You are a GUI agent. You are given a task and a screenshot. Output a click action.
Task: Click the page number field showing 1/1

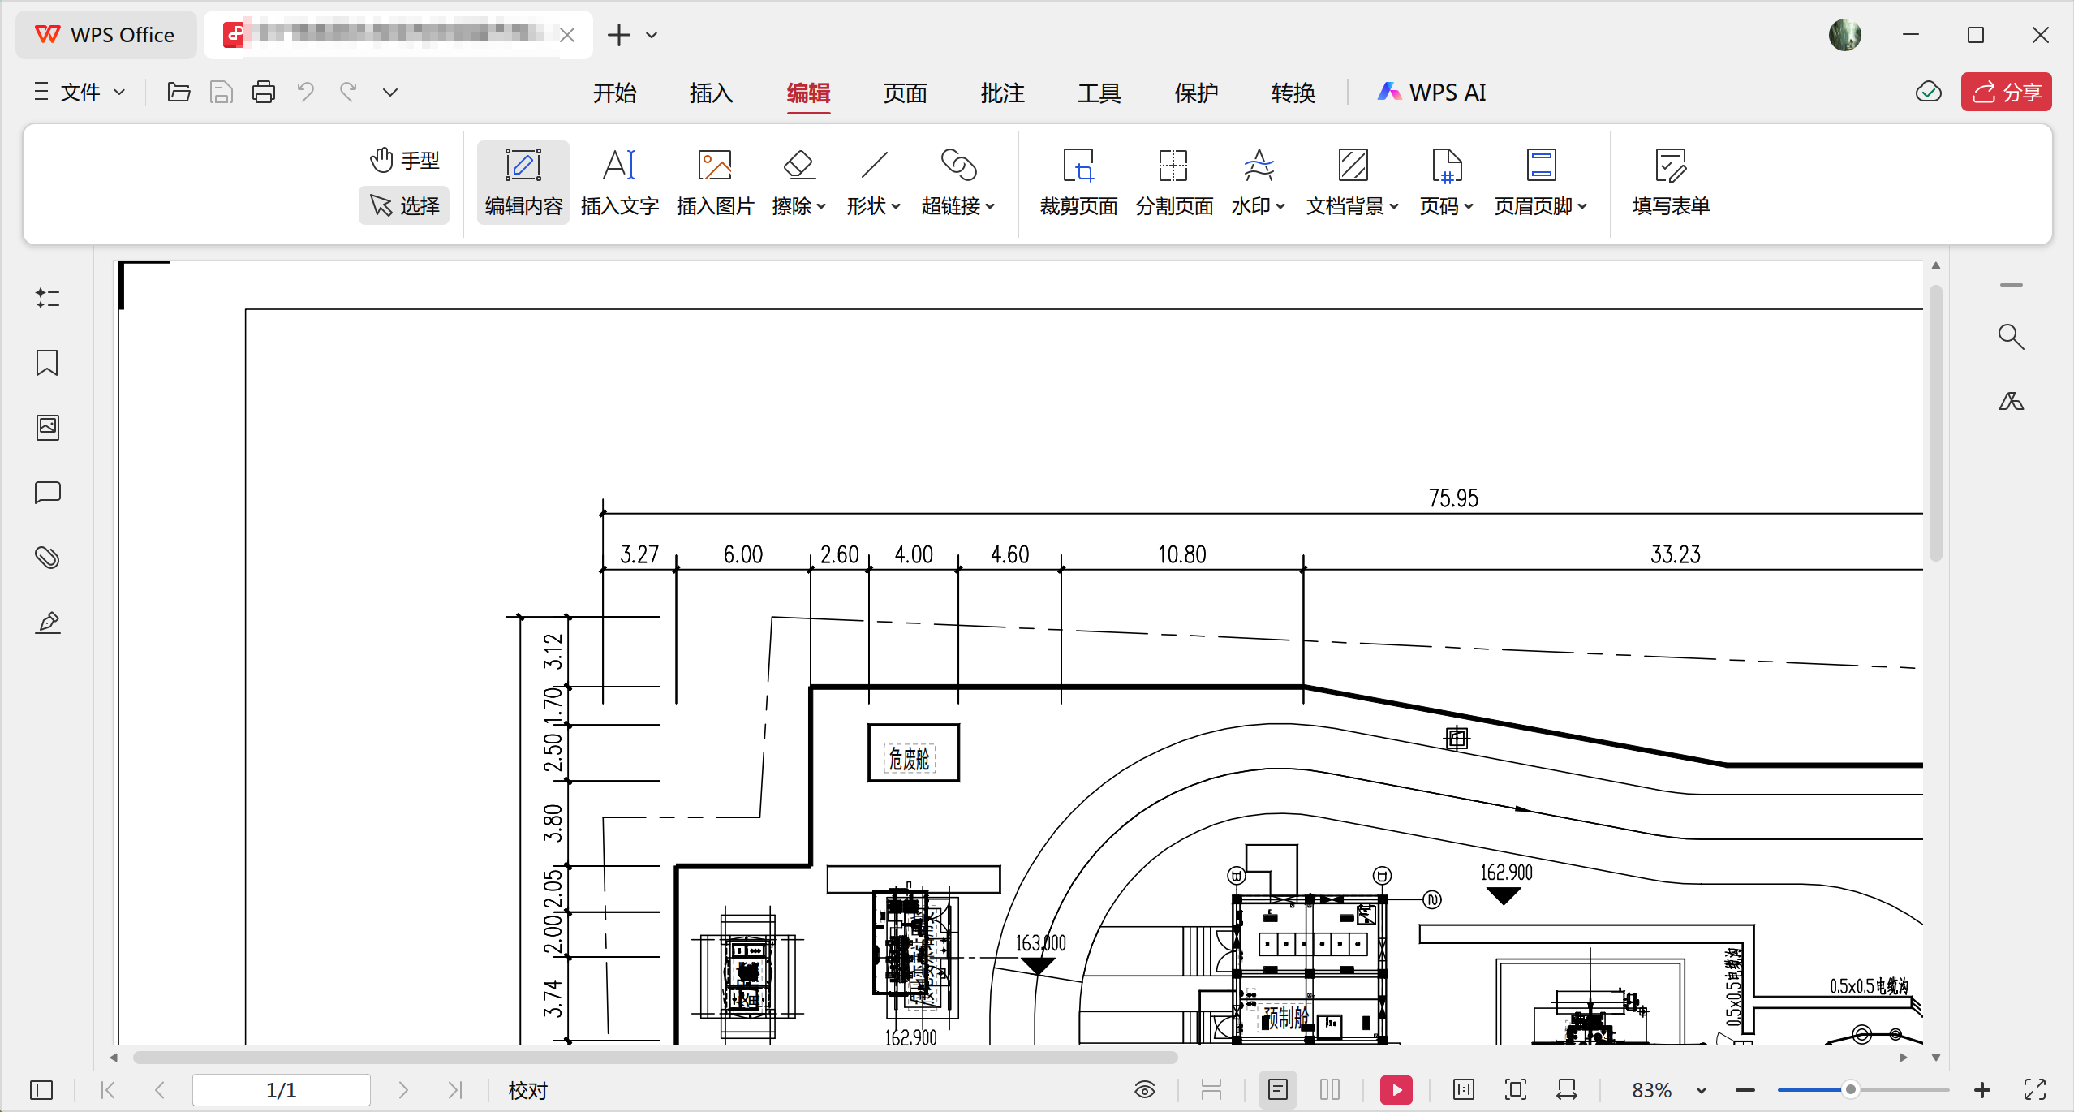click(281, 1089)
